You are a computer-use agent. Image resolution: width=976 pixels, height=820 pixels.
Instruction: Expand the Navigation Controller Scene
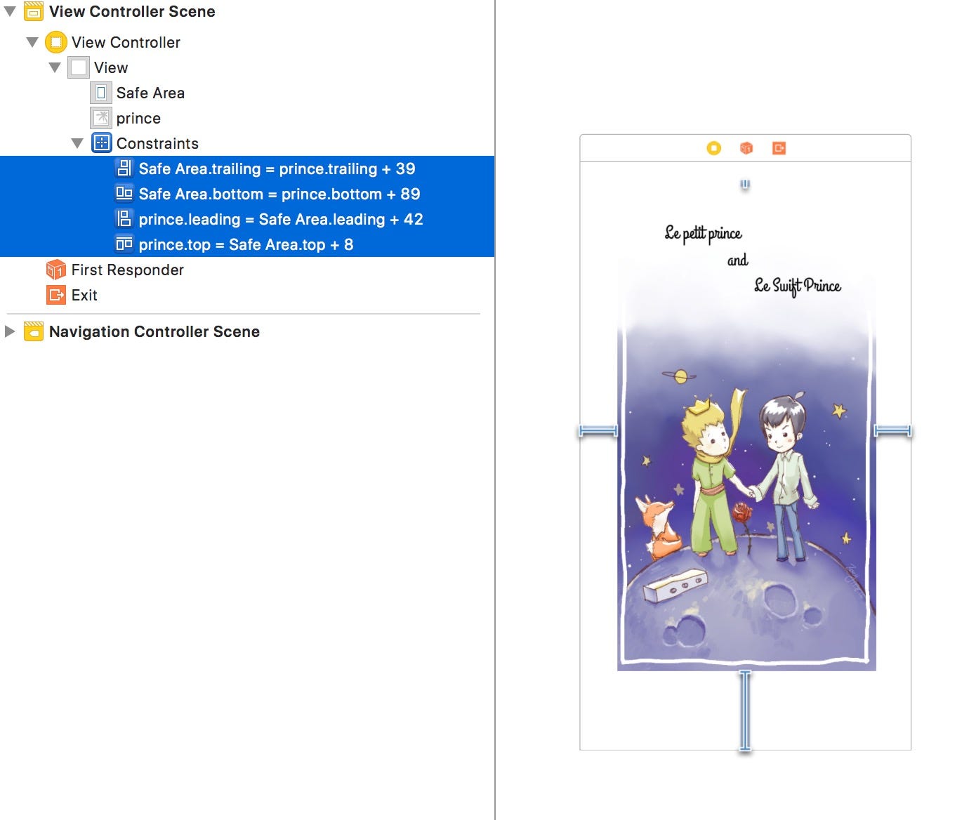[x=10, y=331]
